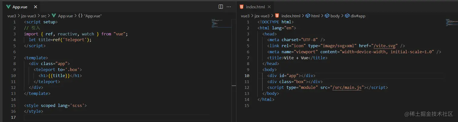This screenshot has width=458, height=122.
Task: Open the "App.vue" symbol breadcrumb
Action: click(92, 16)
